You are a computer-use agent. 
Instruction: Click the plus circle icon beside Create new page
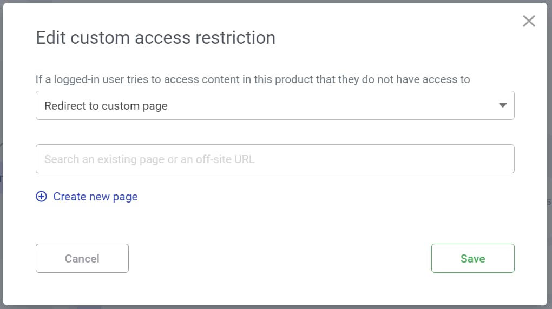click(x=42, y=197)
